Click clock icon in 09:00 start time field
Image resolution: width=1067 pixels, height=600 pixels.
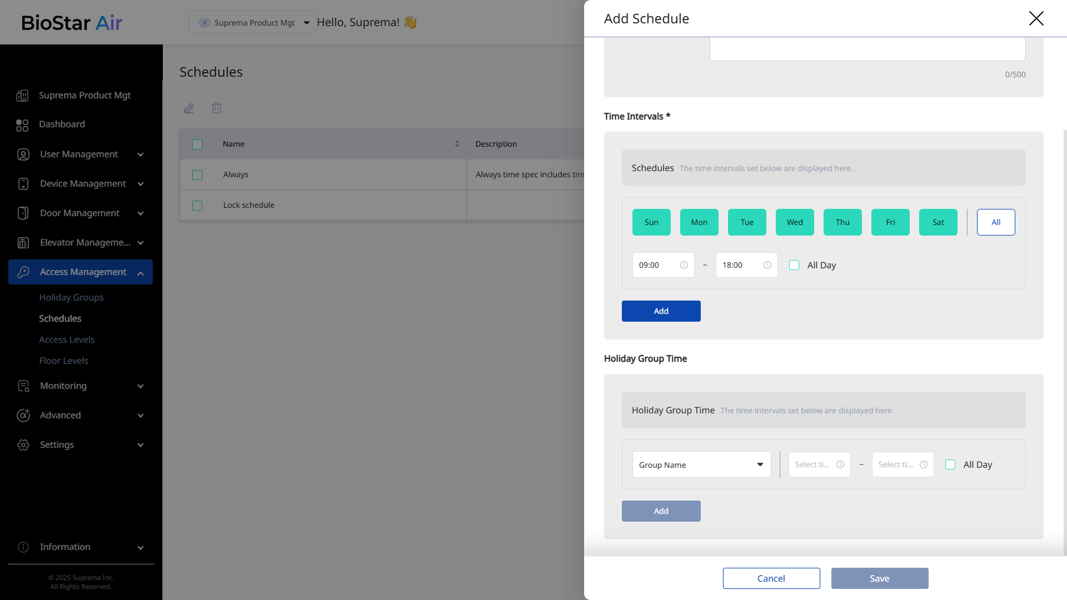point(684,266)
